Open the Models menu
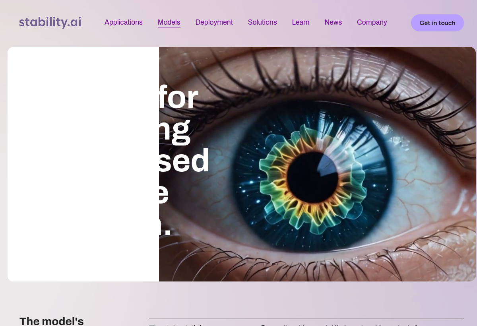Viewport: 477px width, 326px height. [169, 22]
